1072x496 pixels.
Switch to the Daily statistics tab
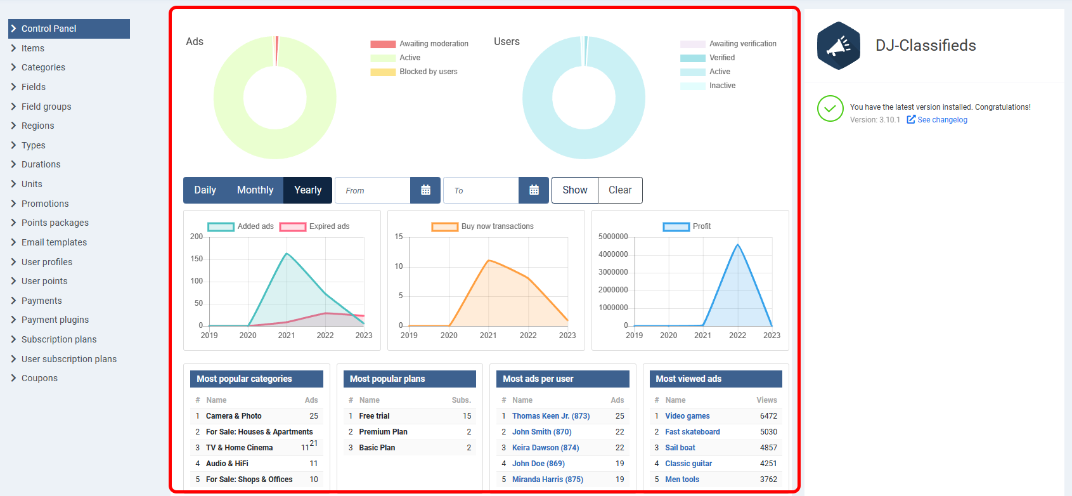[205, 190]
